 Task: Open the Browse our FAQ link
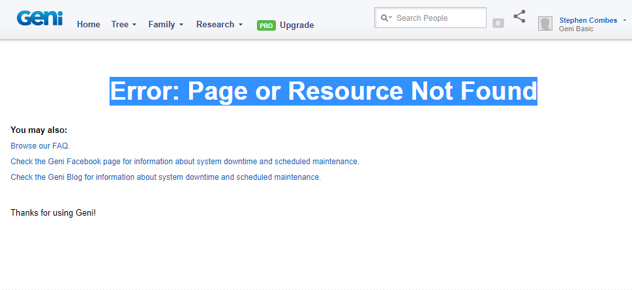click(x=40, y=146)
